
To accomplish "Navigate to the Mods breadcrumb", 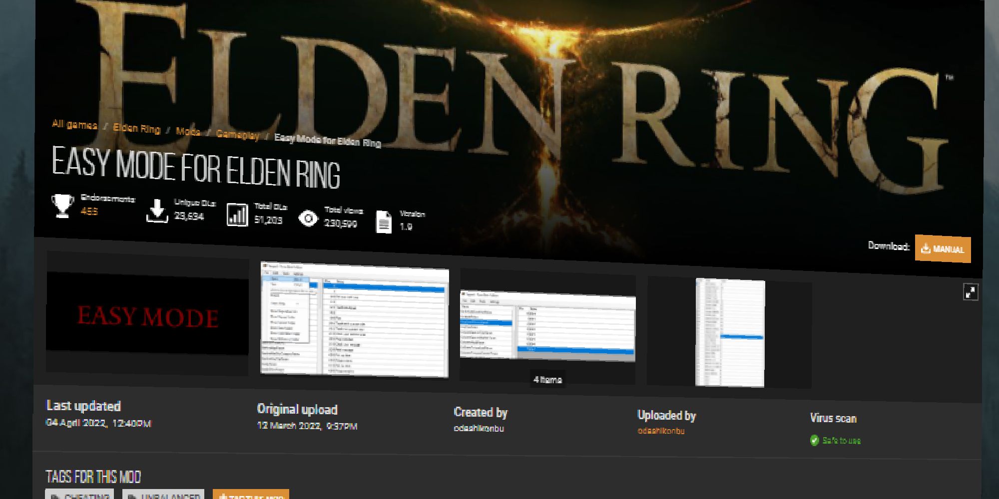I will point(188,131).
